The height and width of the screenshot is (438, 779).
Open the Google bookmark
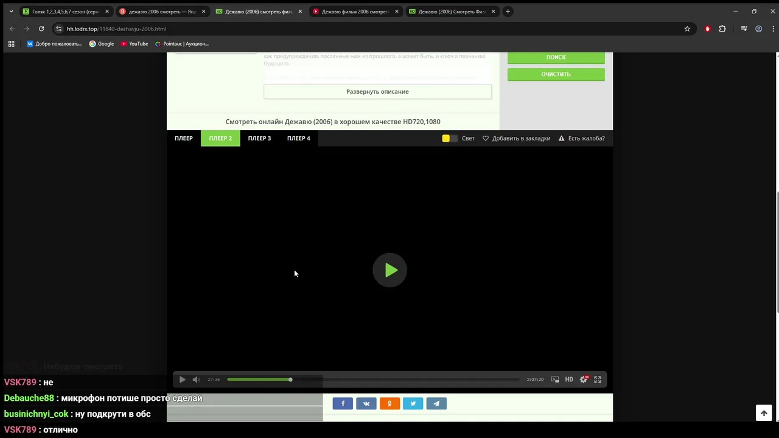(102, 44)
